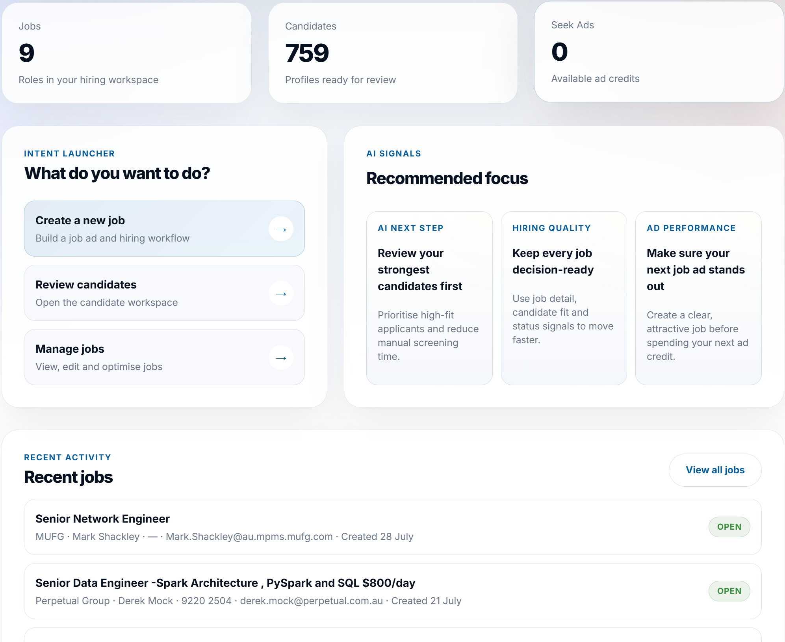Click 'Roles in your hiring workspace' text
This screenshot has width=785, height=642.
click(89, 80)
